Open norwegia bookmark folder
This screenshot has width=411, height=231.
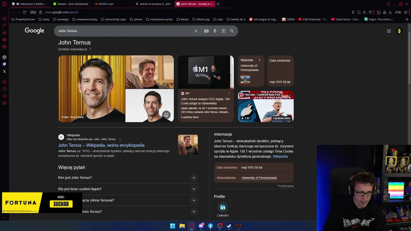[61, 19]
